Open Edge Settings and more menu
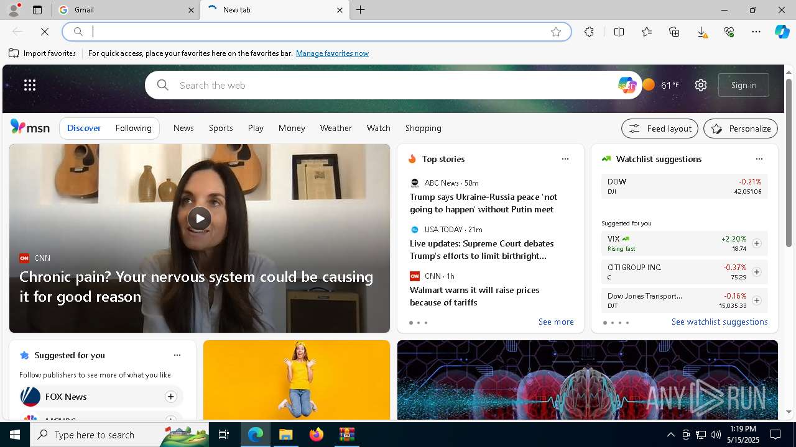The width and height of the screenshot is (796, 447). [x=756, y=32]
